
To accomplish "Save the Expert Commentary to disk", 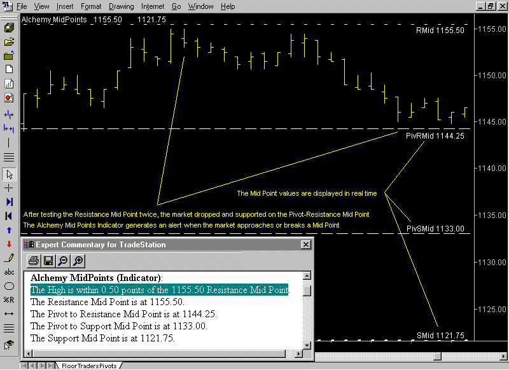I will [48, 261].
